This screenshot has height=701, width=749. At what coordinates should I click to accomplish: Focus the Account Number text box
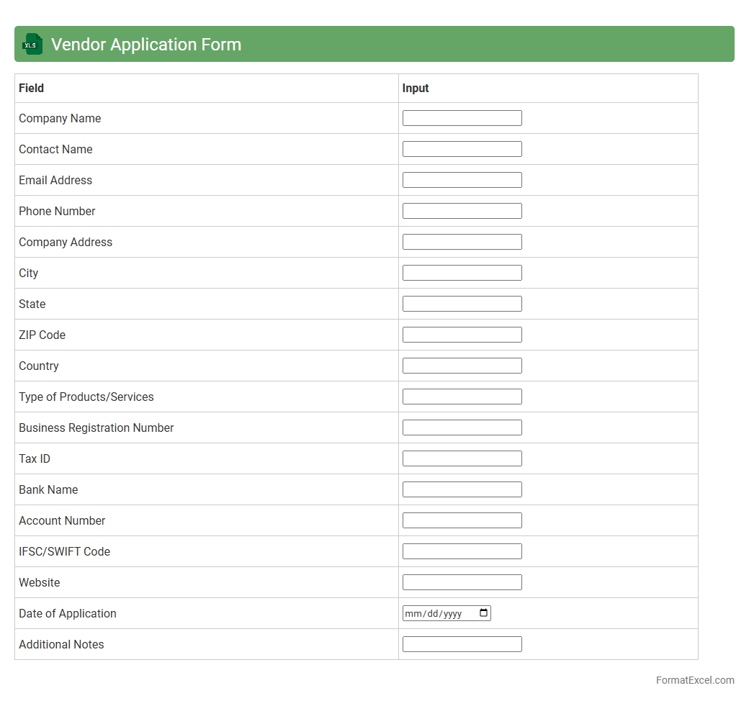(x=462, y=520)
